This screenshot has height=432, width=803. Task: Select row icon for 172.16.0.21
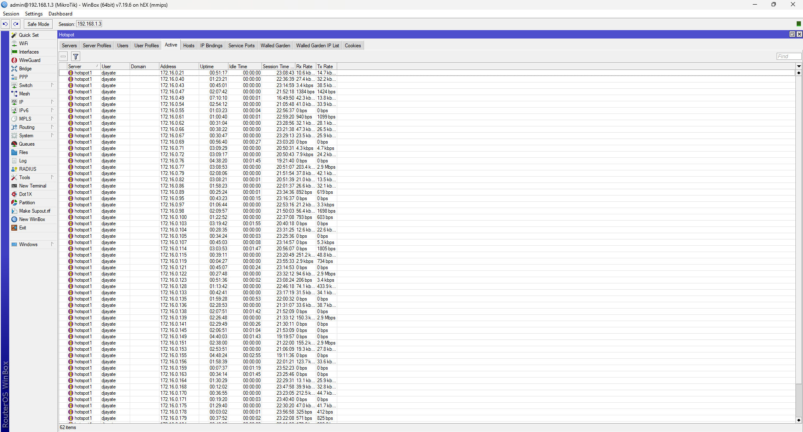(71, 73)
